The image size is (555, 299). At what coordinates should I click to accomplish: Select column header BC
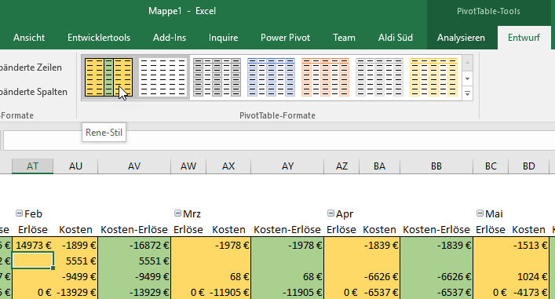click(491, 166)
